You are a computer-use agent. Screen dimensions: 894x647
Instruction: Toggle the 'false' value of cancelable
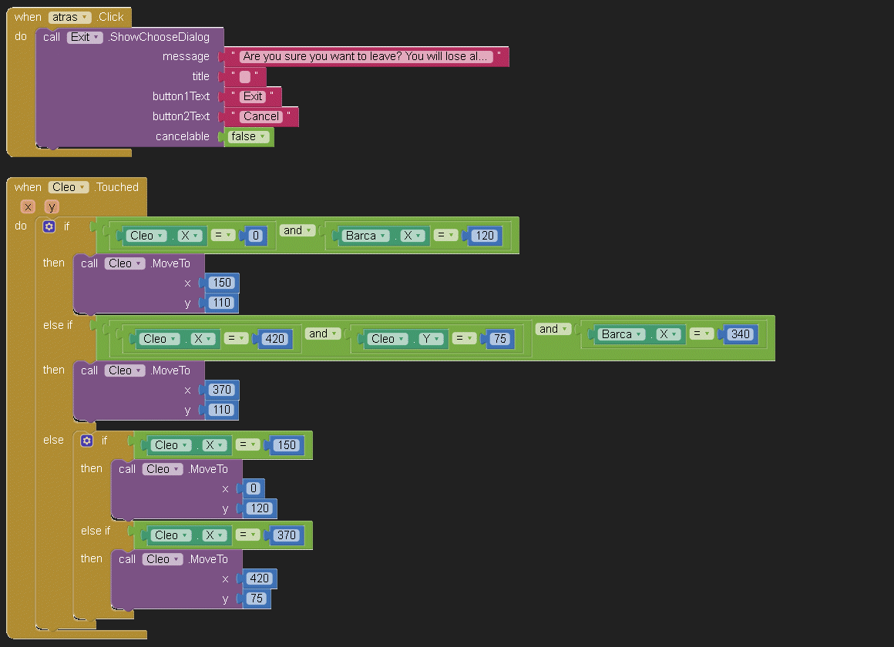coord(249,136)
